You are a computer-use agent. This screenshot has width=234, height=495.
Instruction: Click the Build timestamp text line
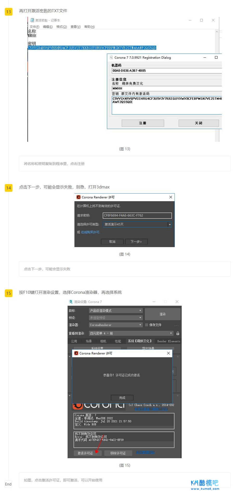click(x=103, y=421)
